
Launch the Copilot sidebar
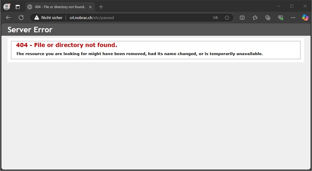click(305, 18)
